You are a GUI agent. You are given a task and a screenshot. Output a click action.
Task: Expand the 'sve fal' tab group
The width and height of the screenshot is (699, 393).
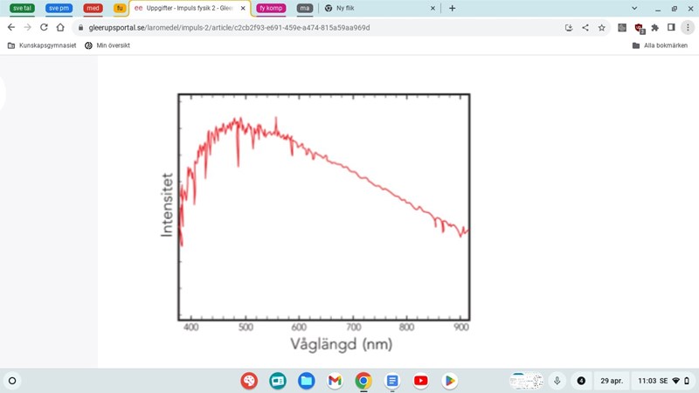[x=22, y=8]
